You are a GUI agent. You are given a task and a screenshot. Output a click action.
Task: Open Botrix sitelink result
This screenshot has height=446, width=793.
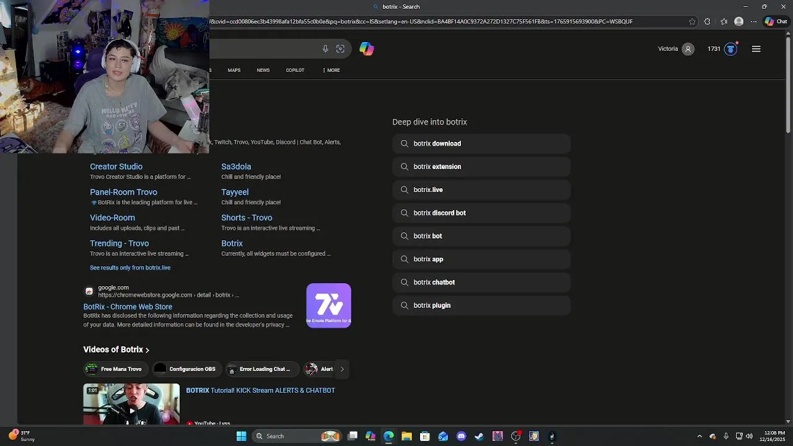(x=232, y=243)
